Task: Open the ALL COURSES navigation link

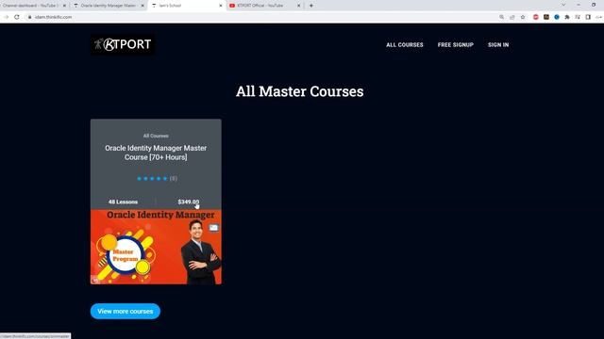Action: coord(405,45)
